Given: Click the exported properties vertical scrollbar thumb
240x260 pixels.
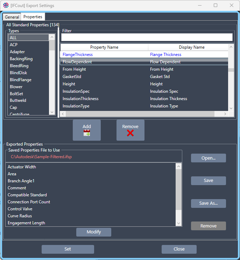Looking at the screenshot, I should click(x=178, y=190).
